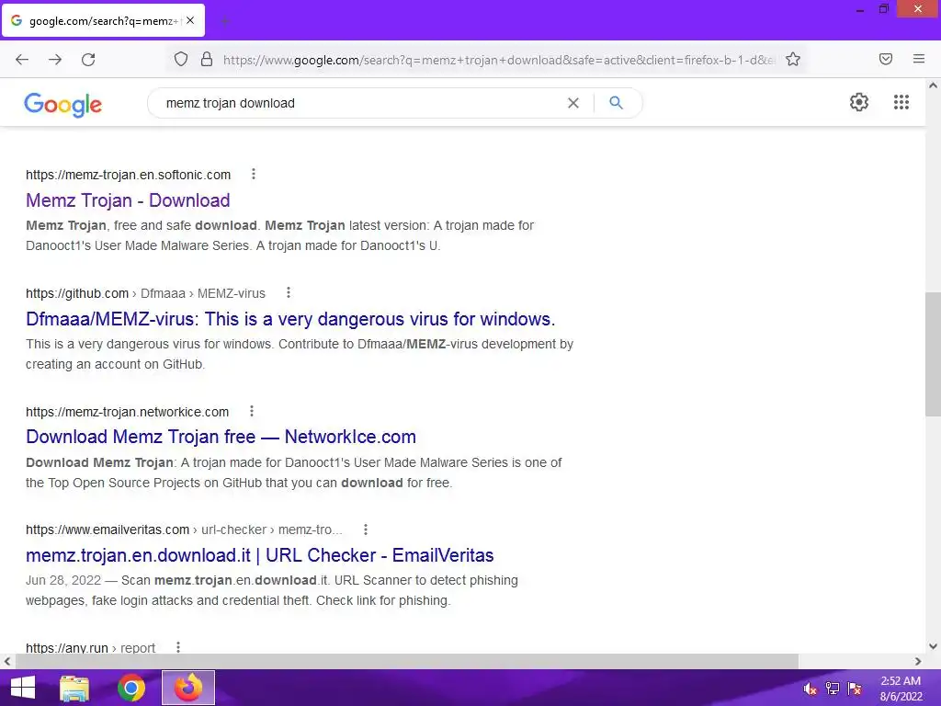Reload the page with the refresh icon
Image resolution: width=941 pixels, height=706 pixels.
[88, 60]
